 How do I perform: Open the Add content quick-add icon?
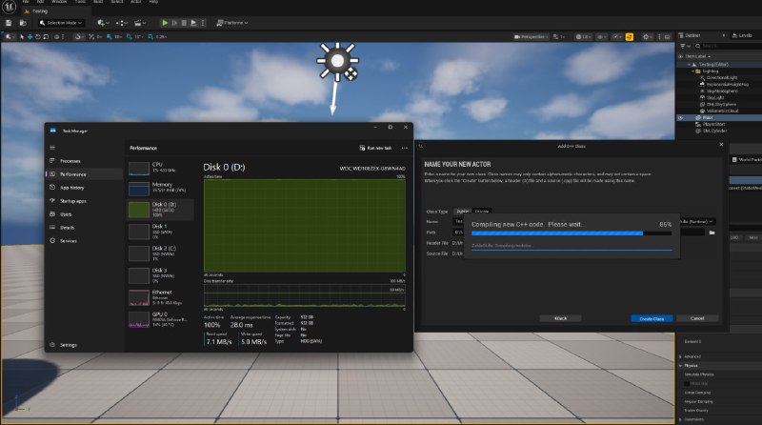pos(103,23)
